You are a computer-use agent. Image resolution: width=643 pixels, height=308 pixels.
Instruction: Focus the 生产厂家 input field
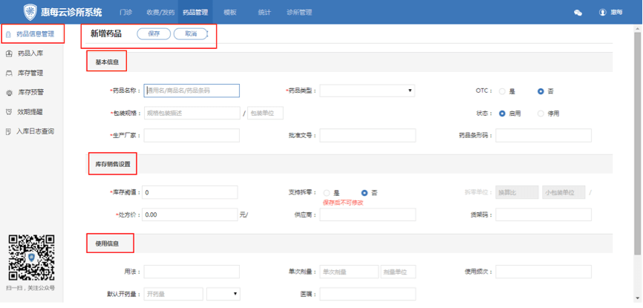point(192,135)
